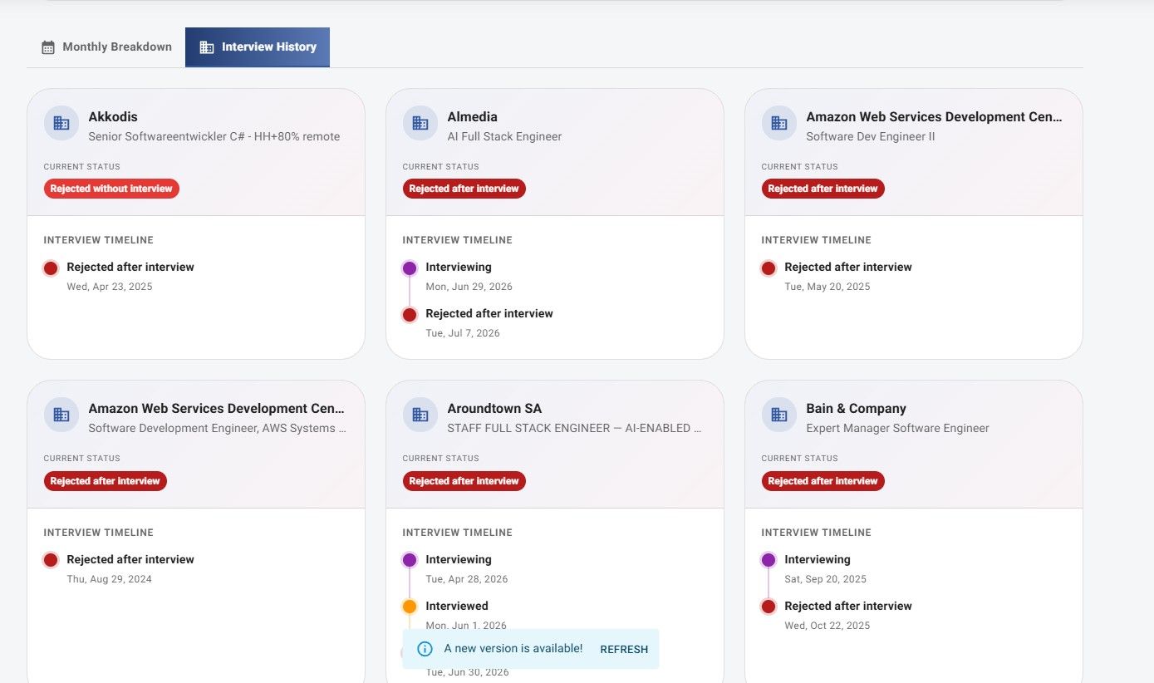Click the status badge on Software Dev Engineer II card

pyautogui.click(x=823, y=189)
